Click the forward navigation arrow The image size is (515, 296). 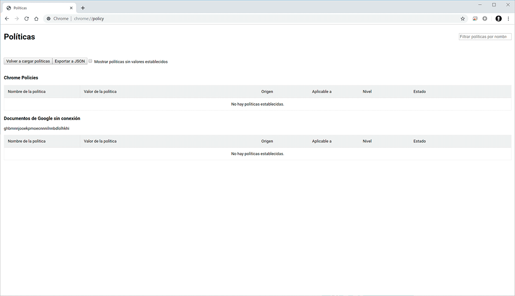point(17,19)
